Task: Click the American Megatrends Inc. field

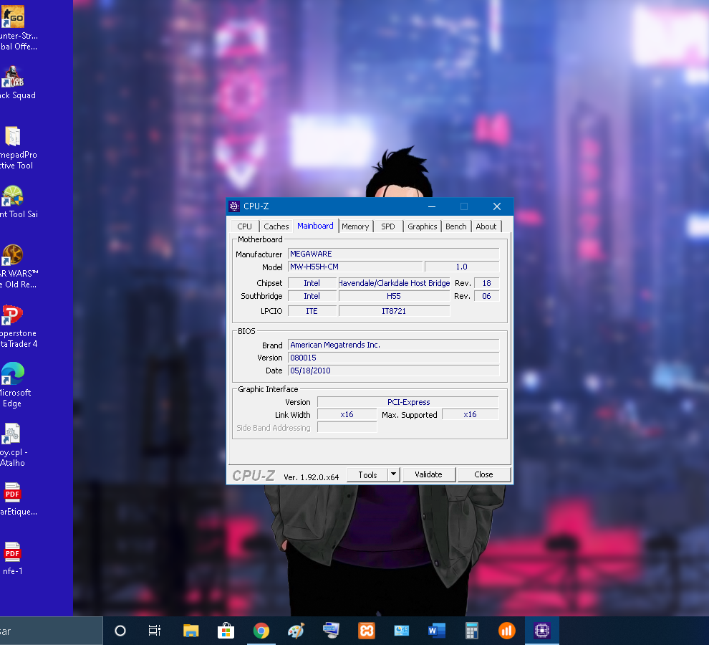Action: (393, 345)
